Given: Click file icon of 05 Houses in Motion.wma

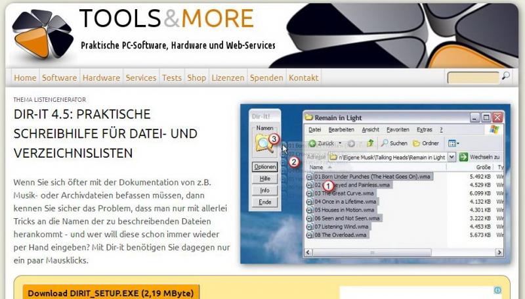Looking at the screenshot, I should (310, 210).
